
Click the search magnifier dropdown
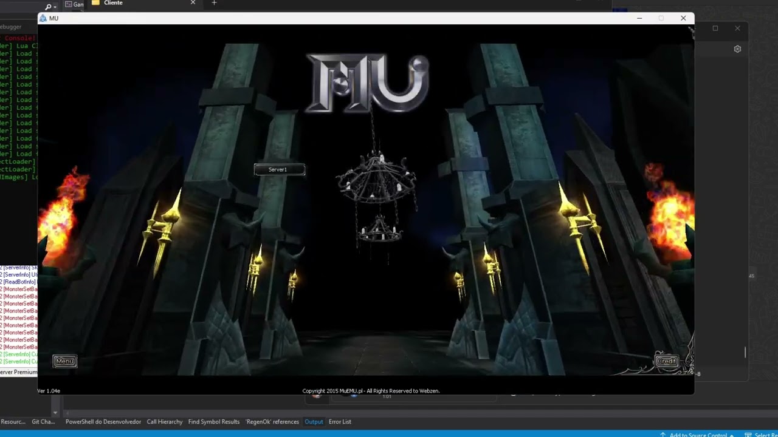point(51,7)
